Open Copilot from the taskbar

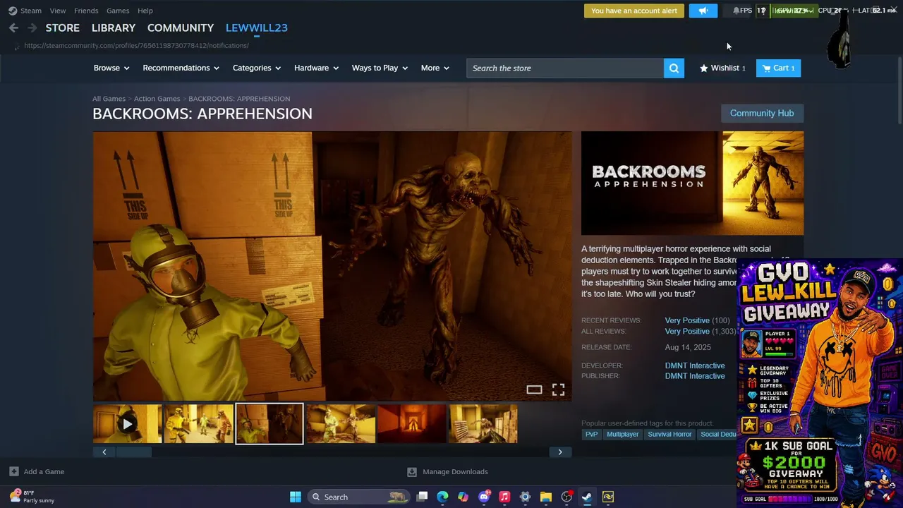[463, 497]
